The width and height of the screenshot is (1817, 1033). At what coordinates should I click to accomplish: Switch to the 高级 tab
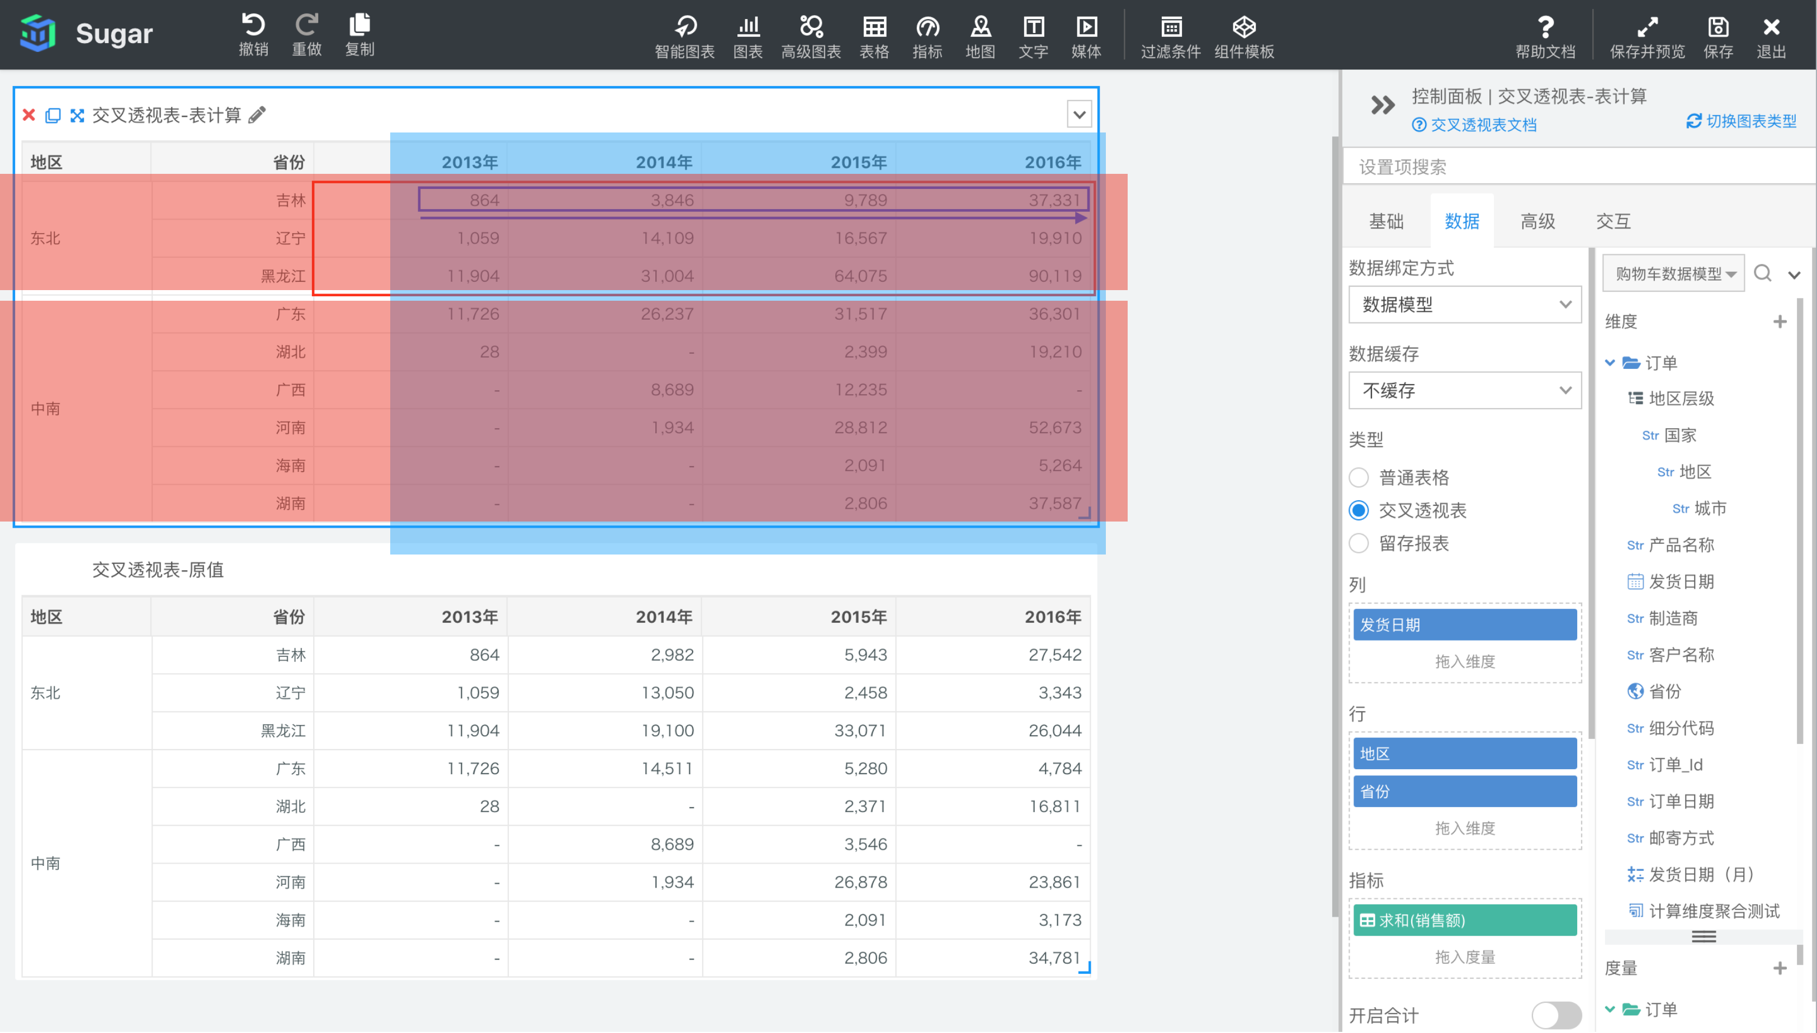tap(1537, 221)
